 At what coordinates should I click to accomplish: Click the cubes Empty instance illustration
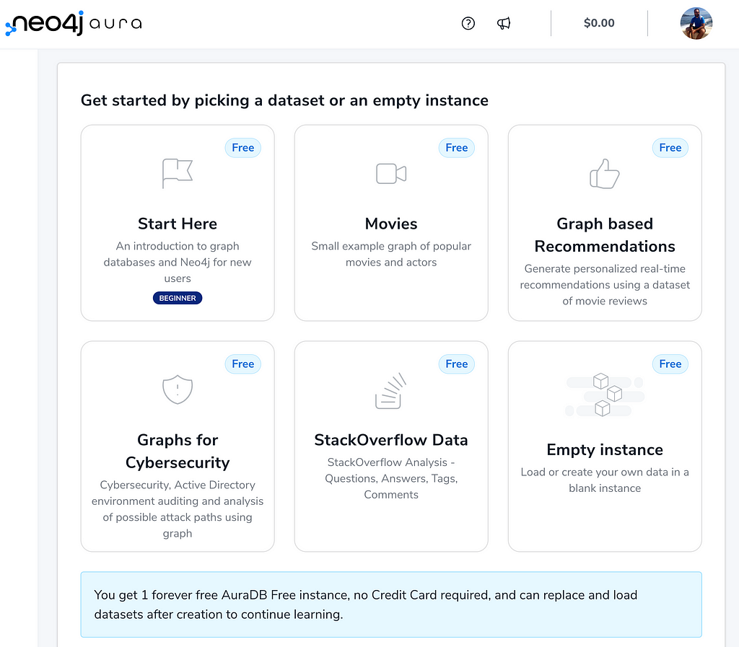tap(605, 395)
